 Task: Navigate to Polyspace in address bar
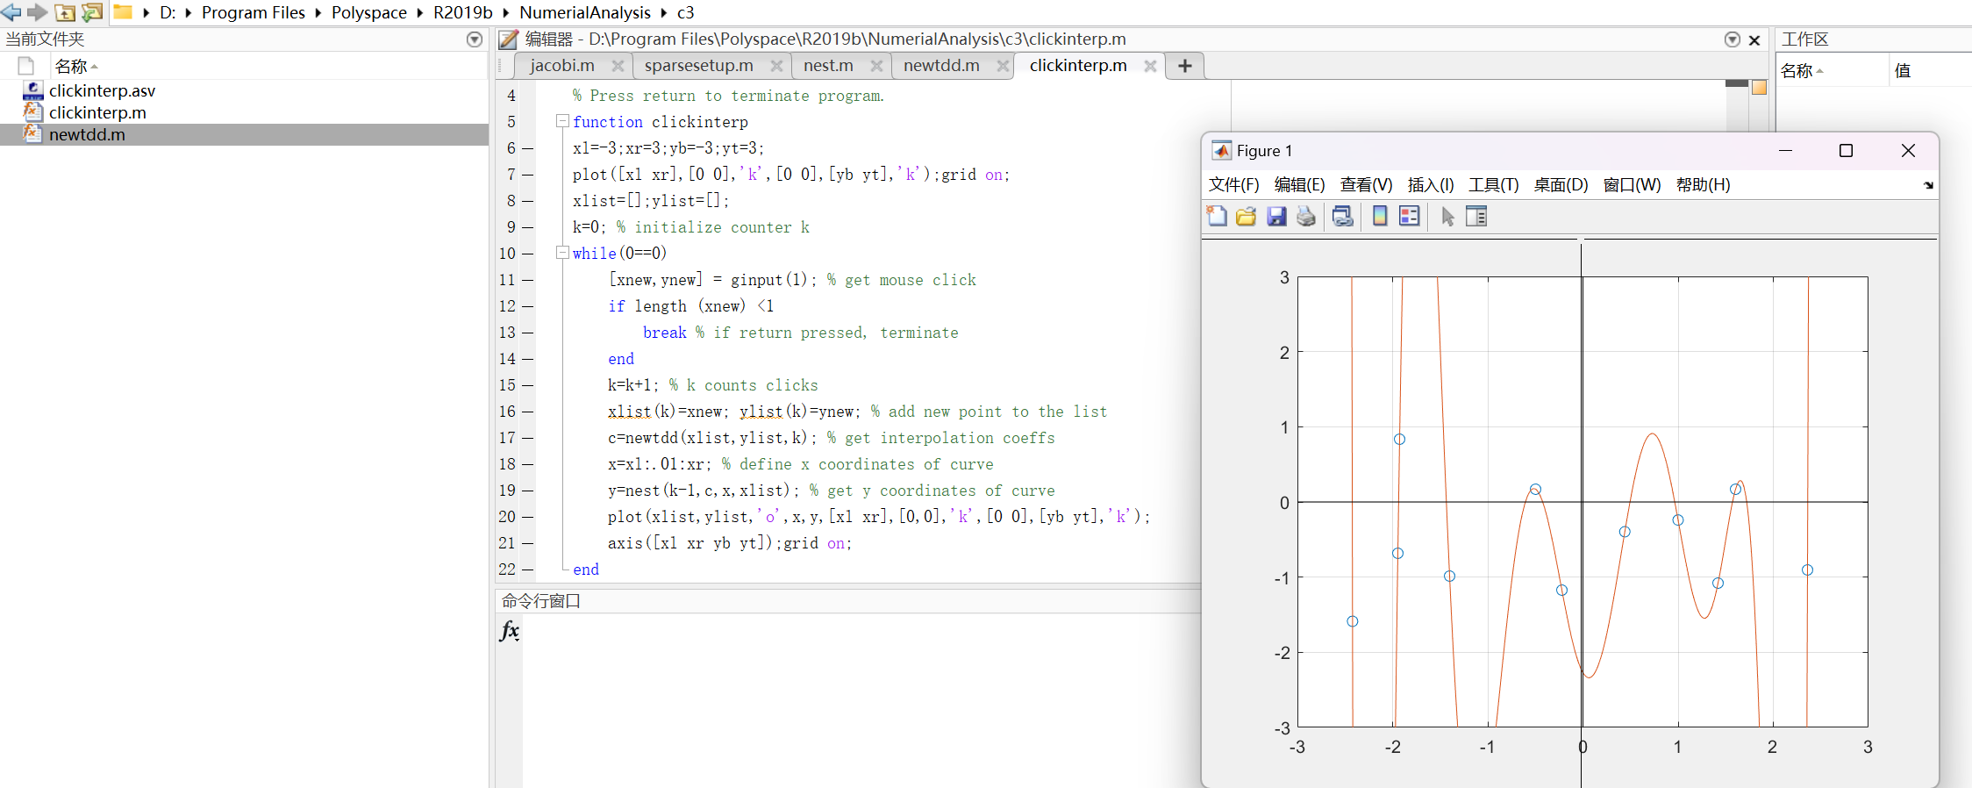[x=369, y=12]
